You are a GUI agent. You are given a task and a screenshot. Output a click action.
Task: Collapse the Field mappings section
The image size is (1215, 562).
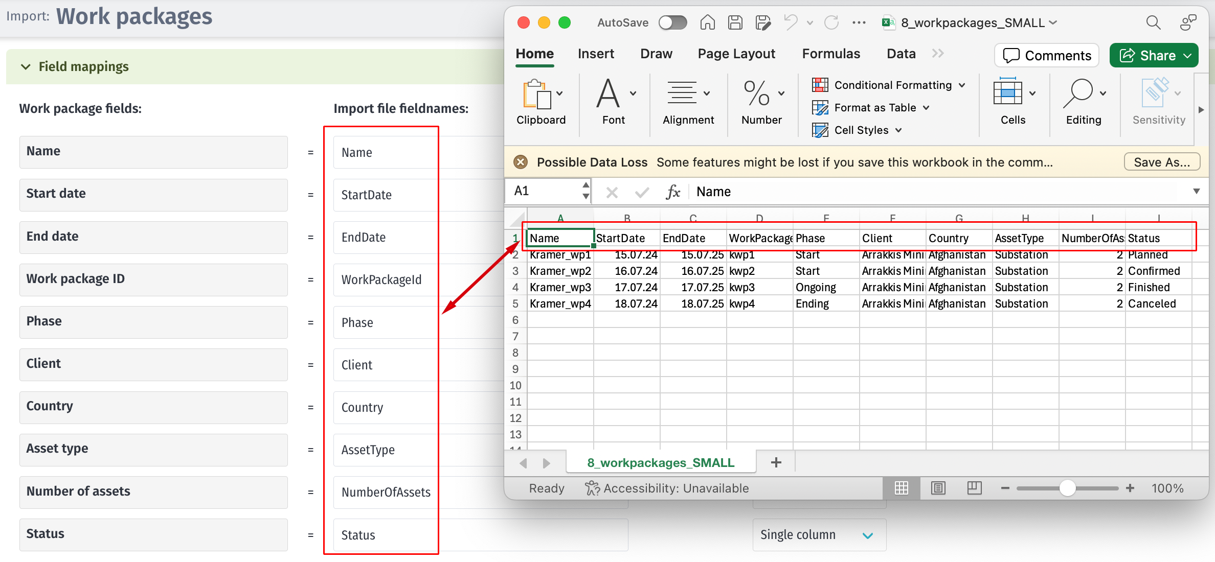tap(26, 67)
